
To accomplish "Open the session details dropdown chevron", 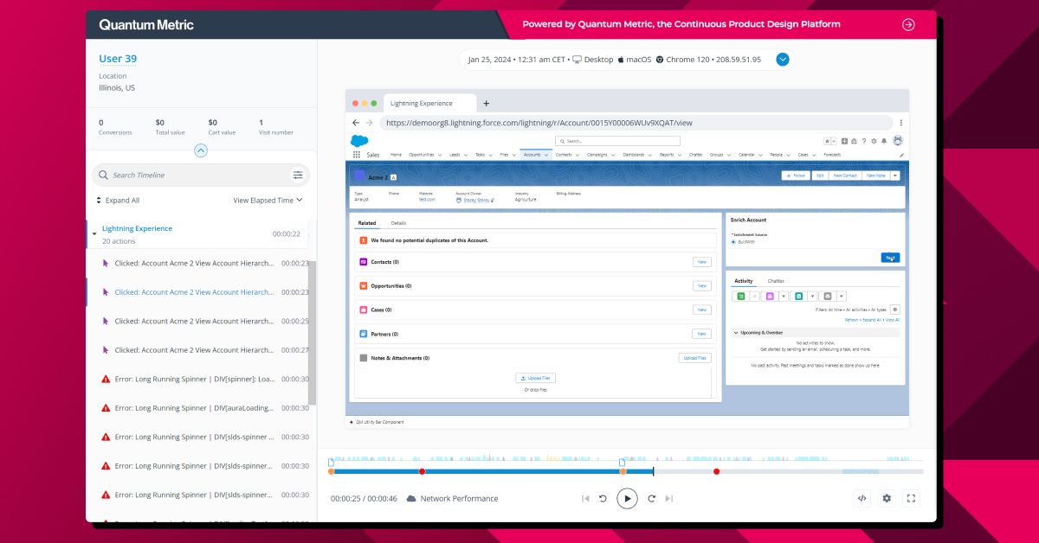I will [783, 60].
